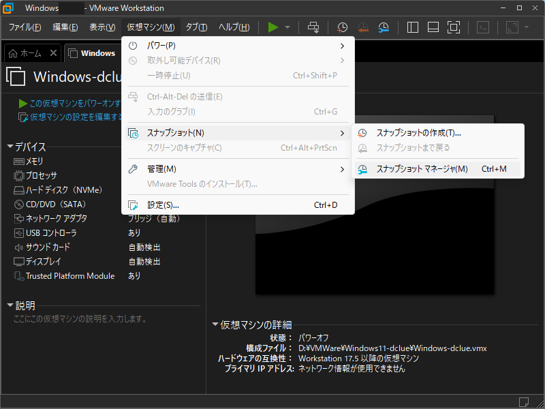Click the console view toolbar icon
This screenshot has height=409, width=545.
[483, 27]
